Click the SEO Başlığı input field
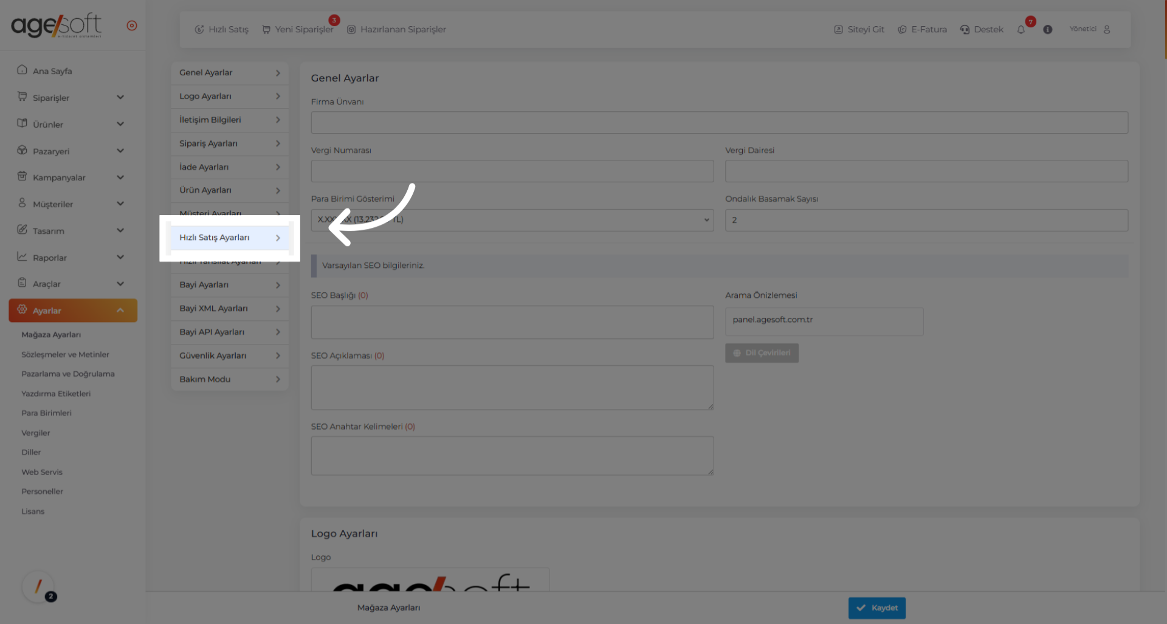The width and height of the screenshot is (1167, 624). (512, 322)
